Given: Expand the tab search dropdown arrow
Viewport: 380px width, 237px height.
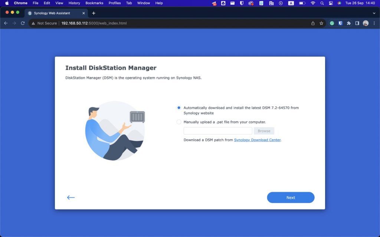Looking at the screenshot, I should pos(374,13).
